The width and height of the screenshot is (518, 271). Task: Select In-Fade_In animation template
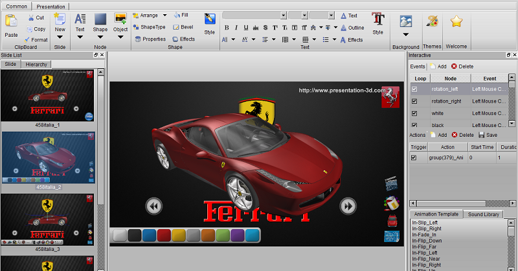[x=424, y=235]
